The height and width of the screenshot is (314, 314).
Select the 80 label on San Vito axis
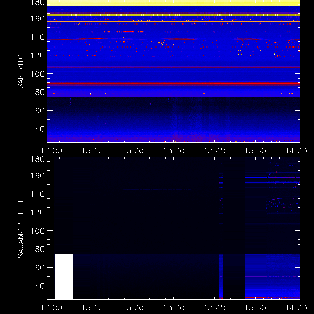[x=40, y=92]
